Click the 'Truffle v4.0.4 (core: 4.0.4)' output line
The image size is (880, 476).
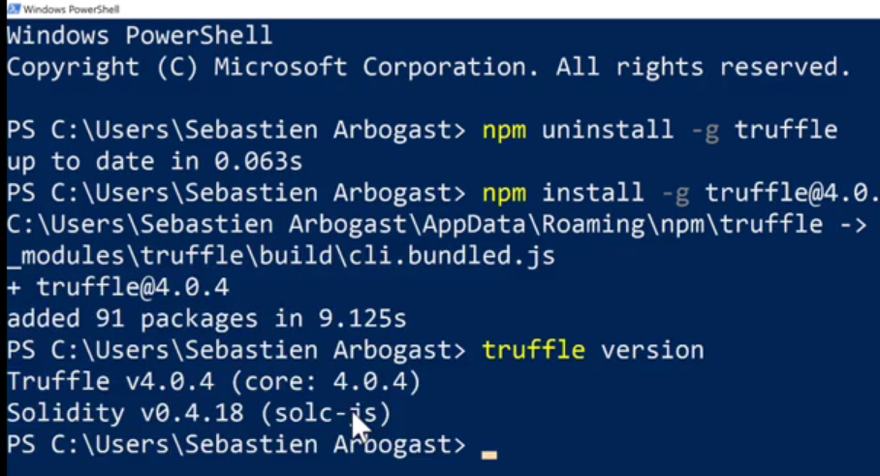(x=214, y=381)
